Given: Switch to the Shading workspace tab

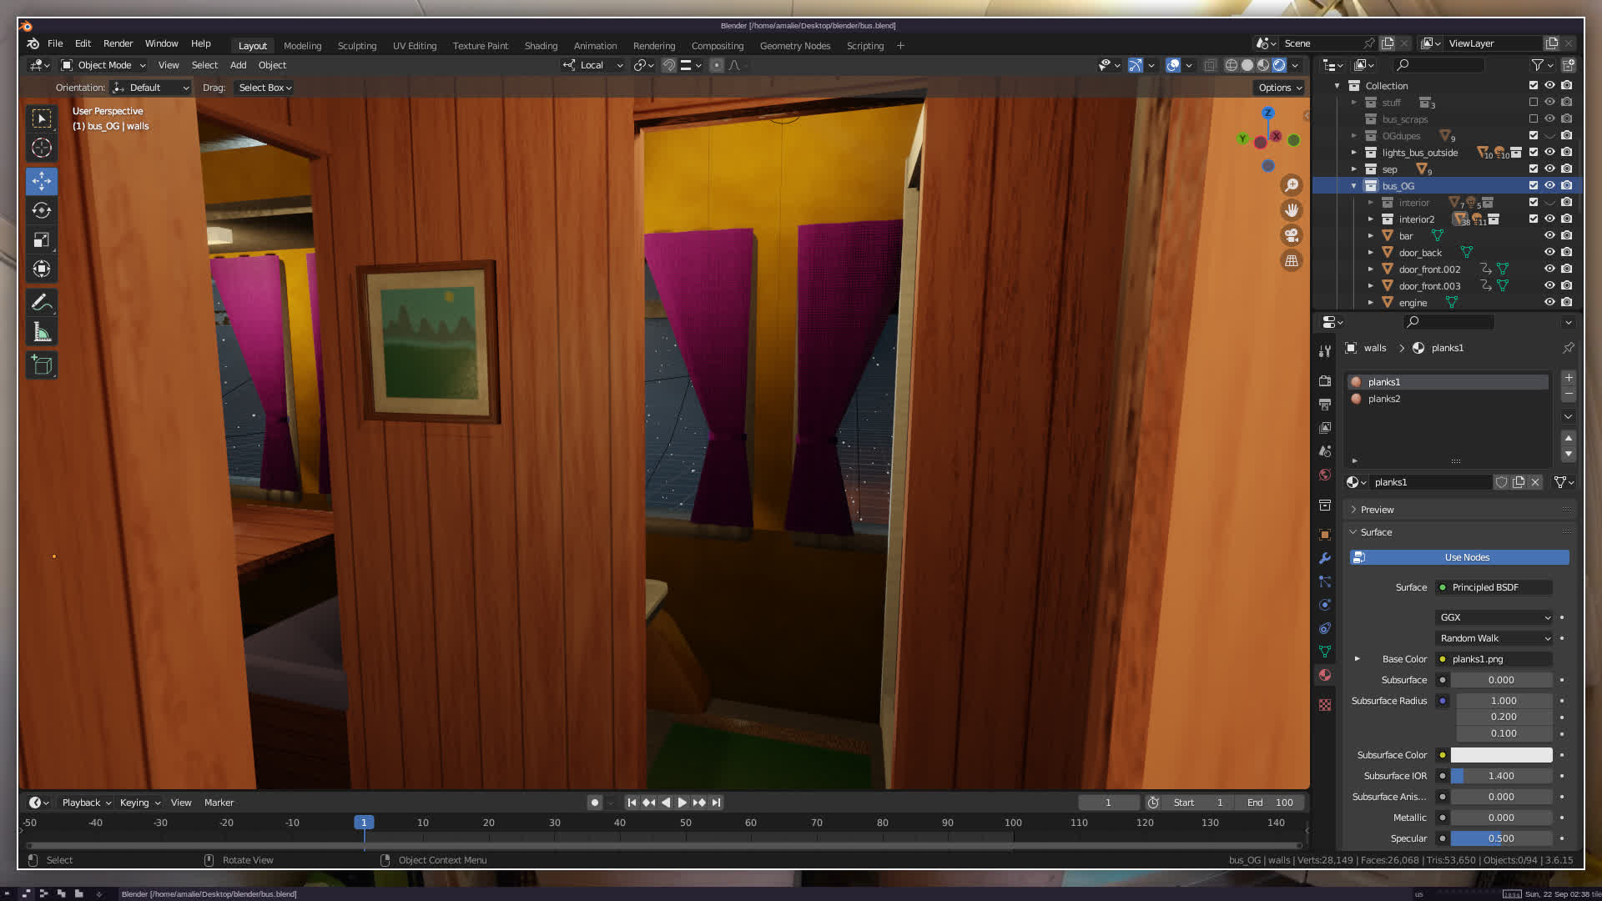Looking at the screenshot, I should 541,46.
